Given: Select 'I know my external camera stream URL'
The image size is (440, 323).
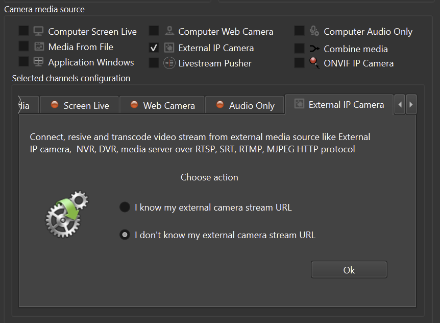Looking at the screenshot, I should tap(125, 207).
